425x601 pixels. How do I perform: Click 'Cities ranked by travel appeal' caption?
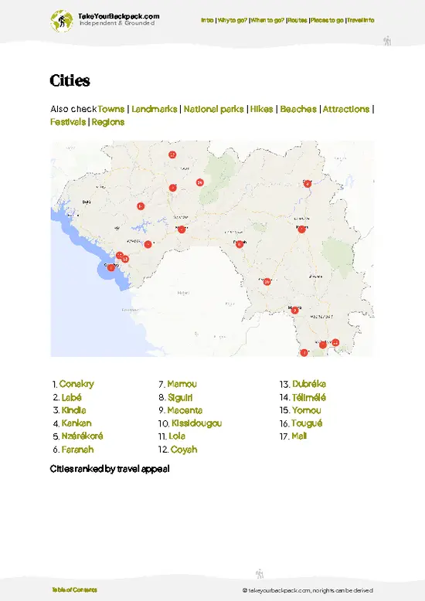pos(110,469)
